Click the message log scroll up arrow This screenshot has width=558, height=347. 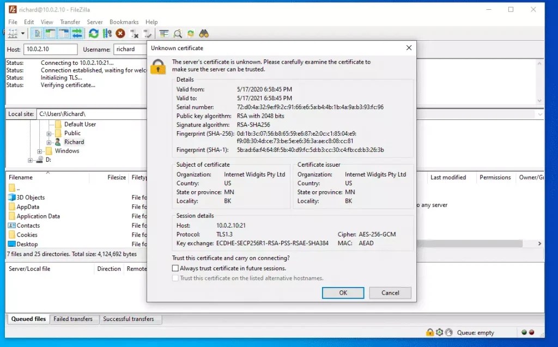click(x=539, y=63)
